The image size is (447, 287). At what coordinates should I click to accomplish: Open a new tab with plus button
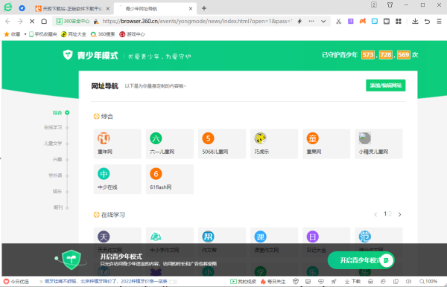point(204,8)
